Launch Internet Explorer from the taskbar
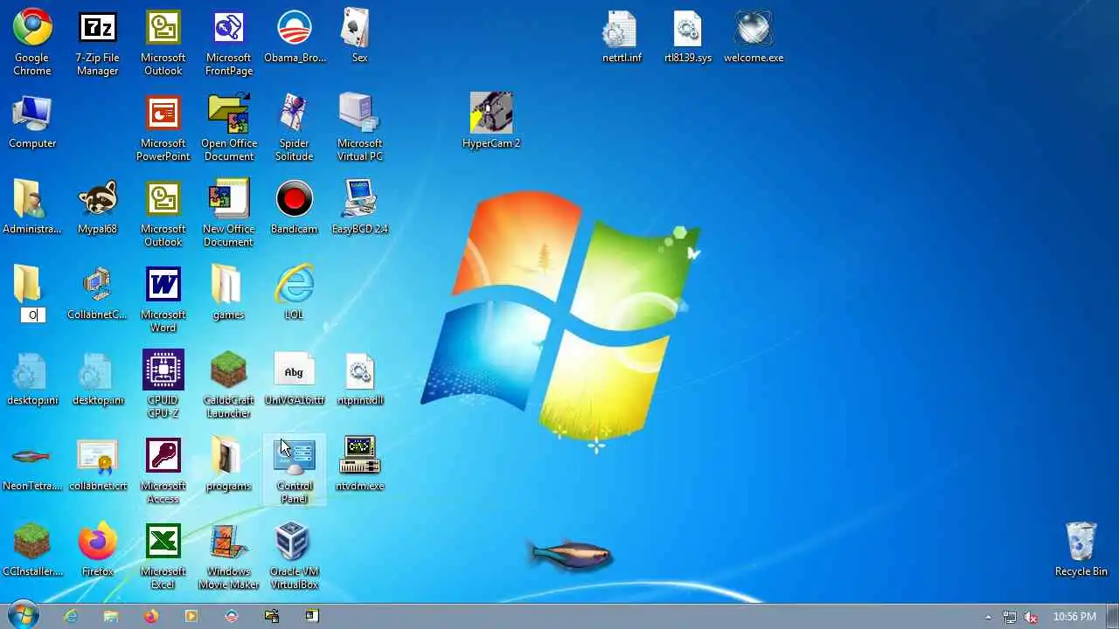Image resolution: width=1119 pixels, height=629 pixels. (x=71, y=616)
